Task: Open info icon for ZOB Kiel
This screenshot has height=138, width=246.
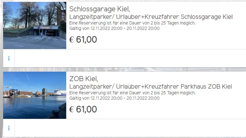Action: [9, 128]
